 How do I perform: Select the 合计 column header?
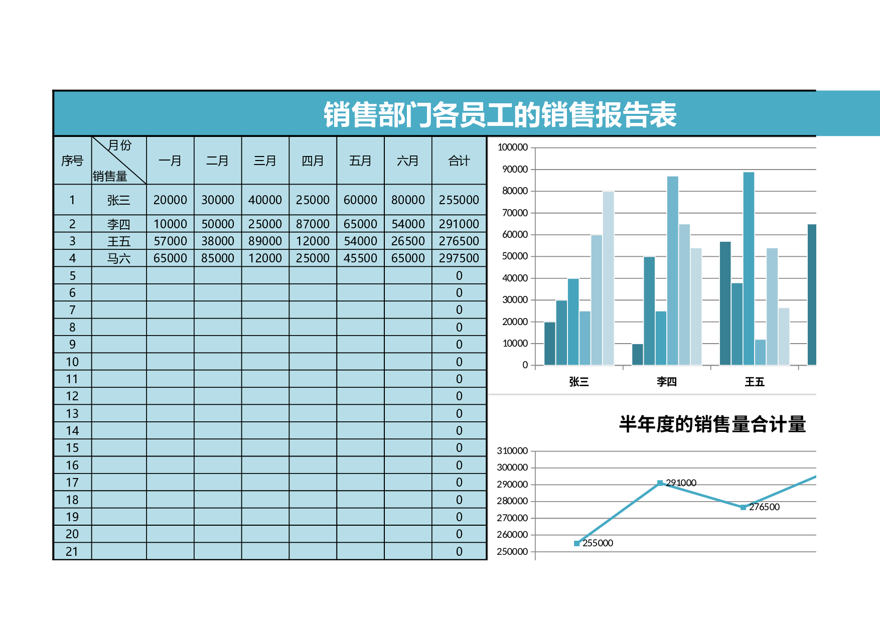pyautogui.click(x=459, y=161)
